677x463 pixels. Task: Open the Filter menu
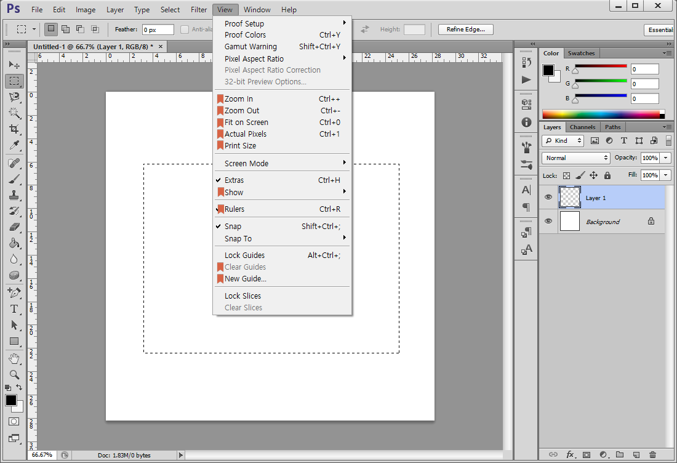(x=199, y=9)
